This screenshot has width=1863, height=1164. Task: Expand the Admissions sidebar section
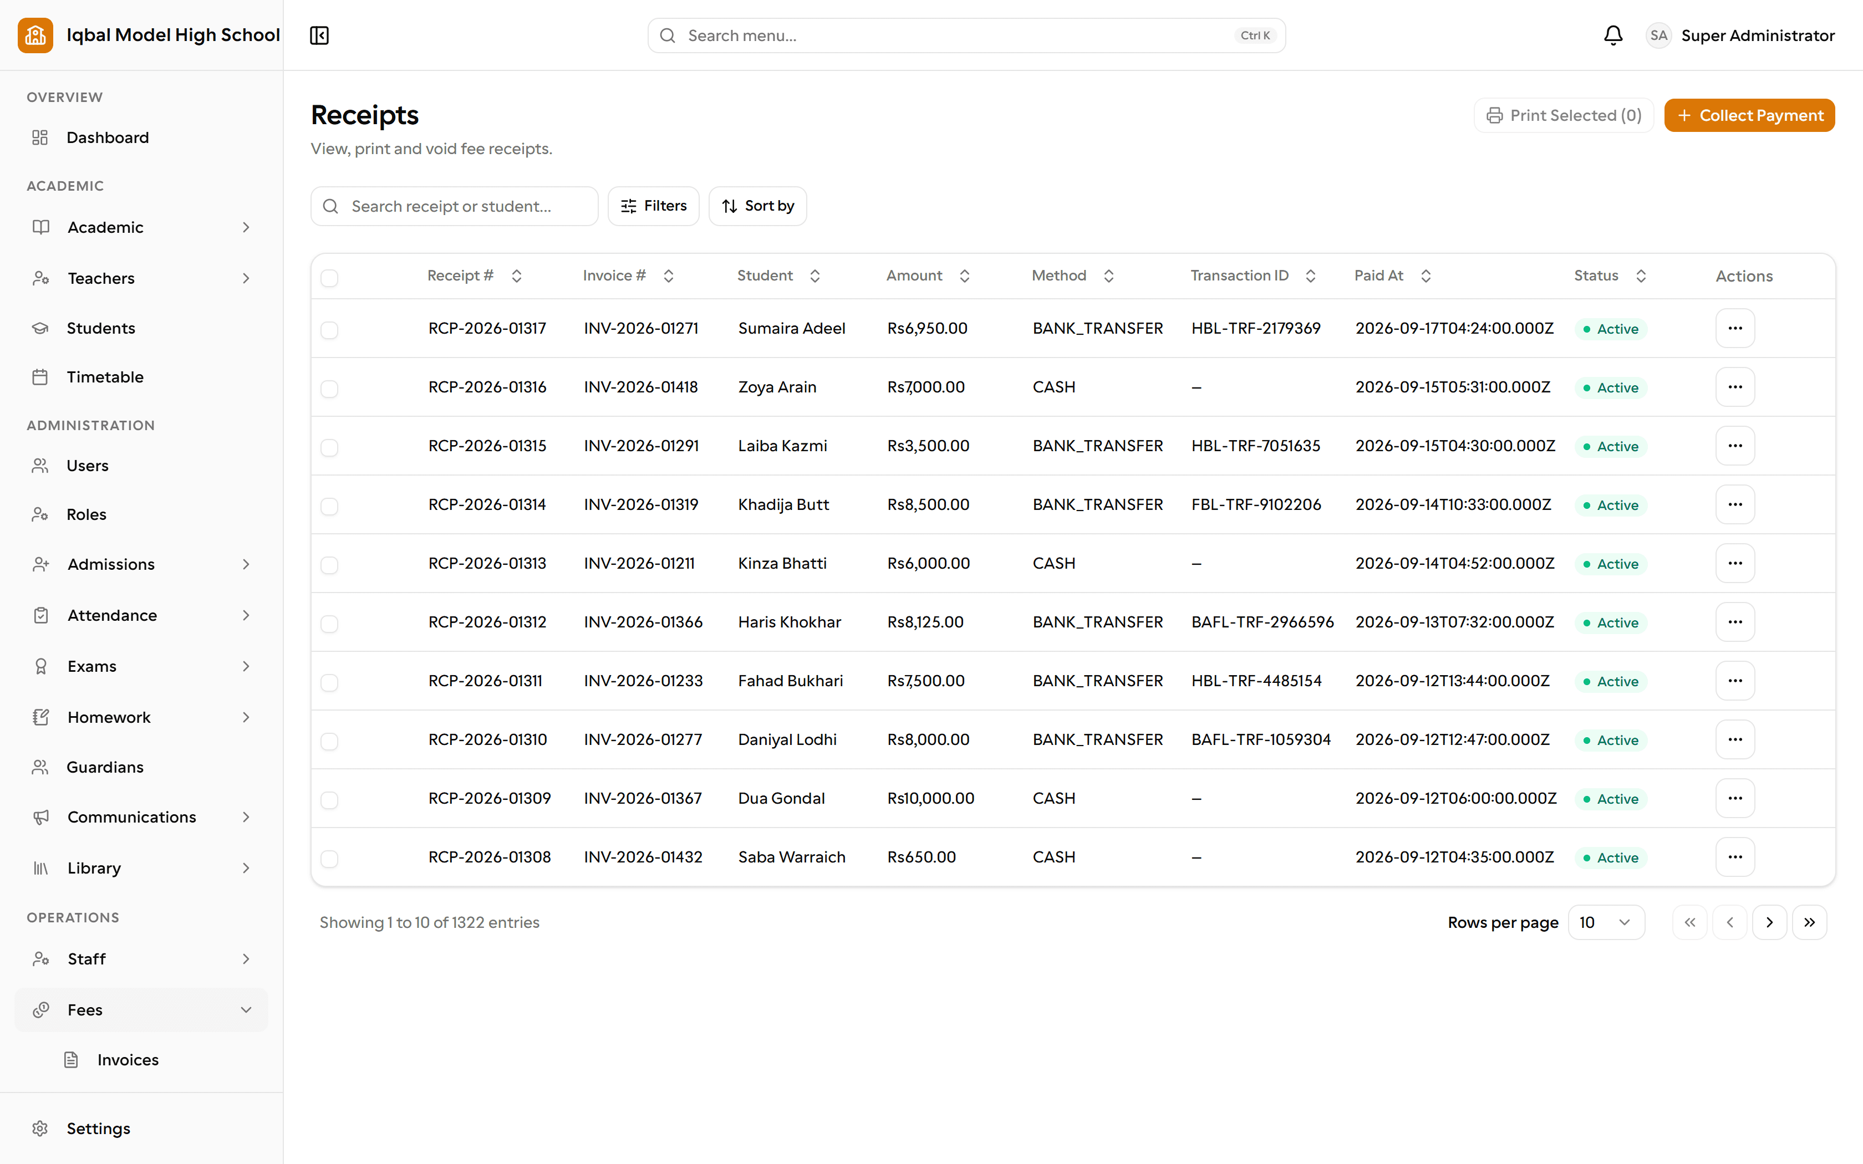click(x=141, y=564)
